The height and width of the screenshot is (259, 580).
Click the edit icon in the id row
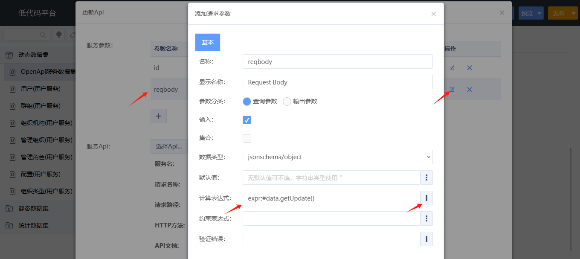point(452,68)
